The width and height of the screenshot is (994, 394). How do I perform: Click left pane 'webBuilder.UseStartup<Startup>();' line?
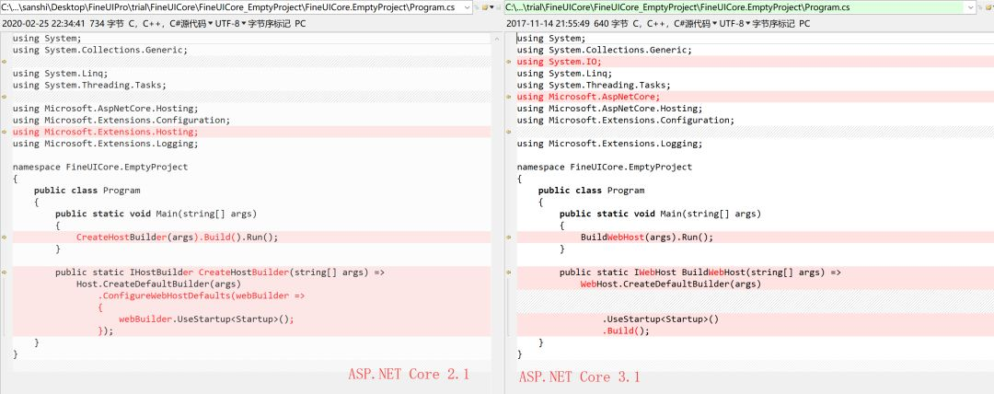(207, 319)
